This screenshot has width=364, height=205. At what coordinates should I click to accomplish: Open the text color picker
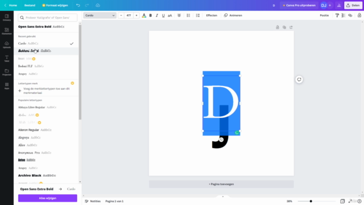point(144,15)
